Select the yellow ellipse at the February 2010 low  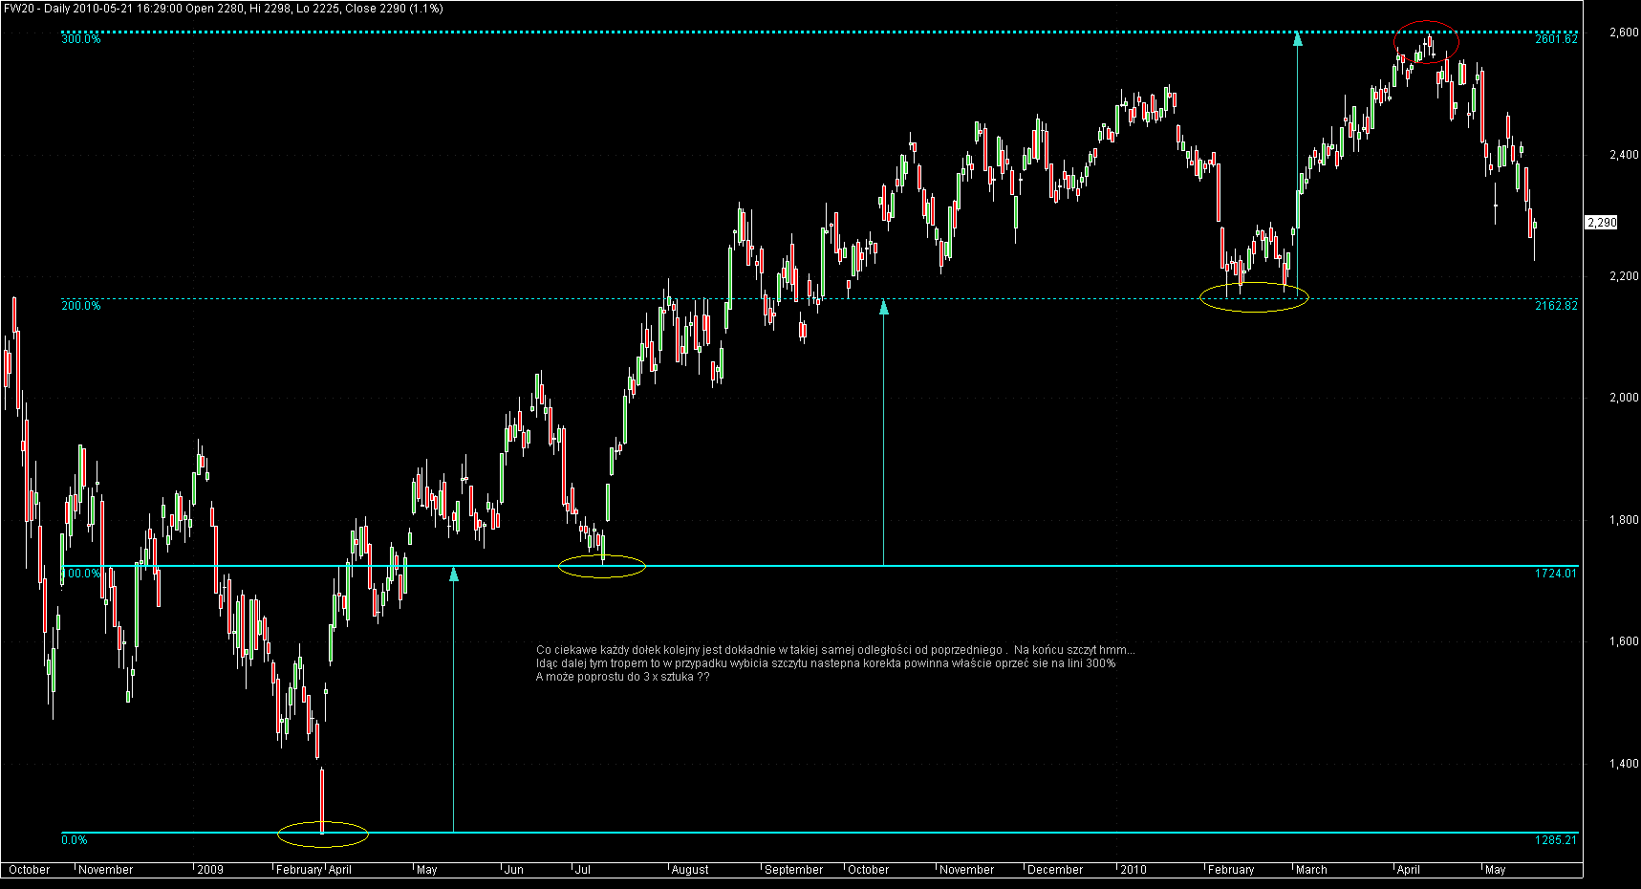click(x=1254, y=297)
